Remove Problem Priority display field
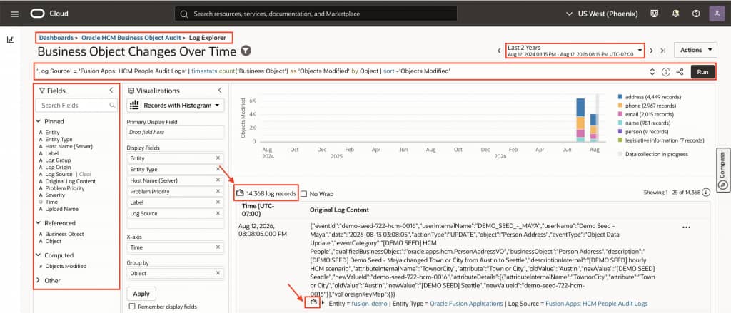Screen dimensions: 731x313 218,191
